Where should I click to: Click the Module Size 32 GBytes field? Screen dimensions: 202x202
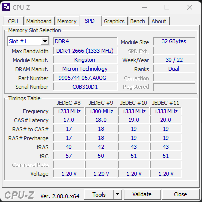tap(174, 41)
